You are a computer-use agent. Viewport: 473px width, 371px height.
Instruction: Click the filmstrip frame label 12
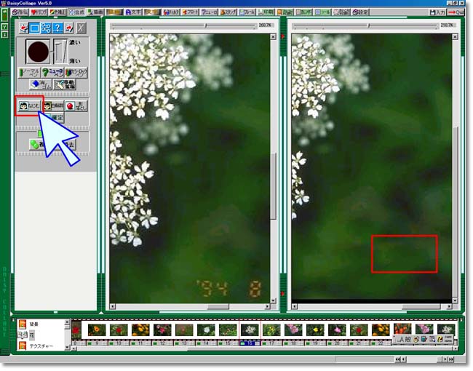click(x=162, y=343)
